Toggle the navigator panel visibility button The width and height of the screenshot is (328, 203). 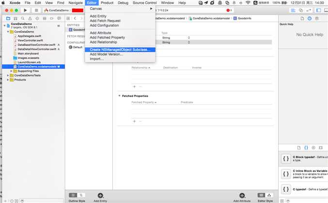coord(319,10)
